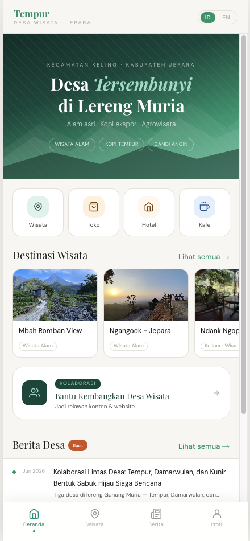
Task: Open Bantu Kembangkan Desa Wisata heading
Action: tap(113, 396)
